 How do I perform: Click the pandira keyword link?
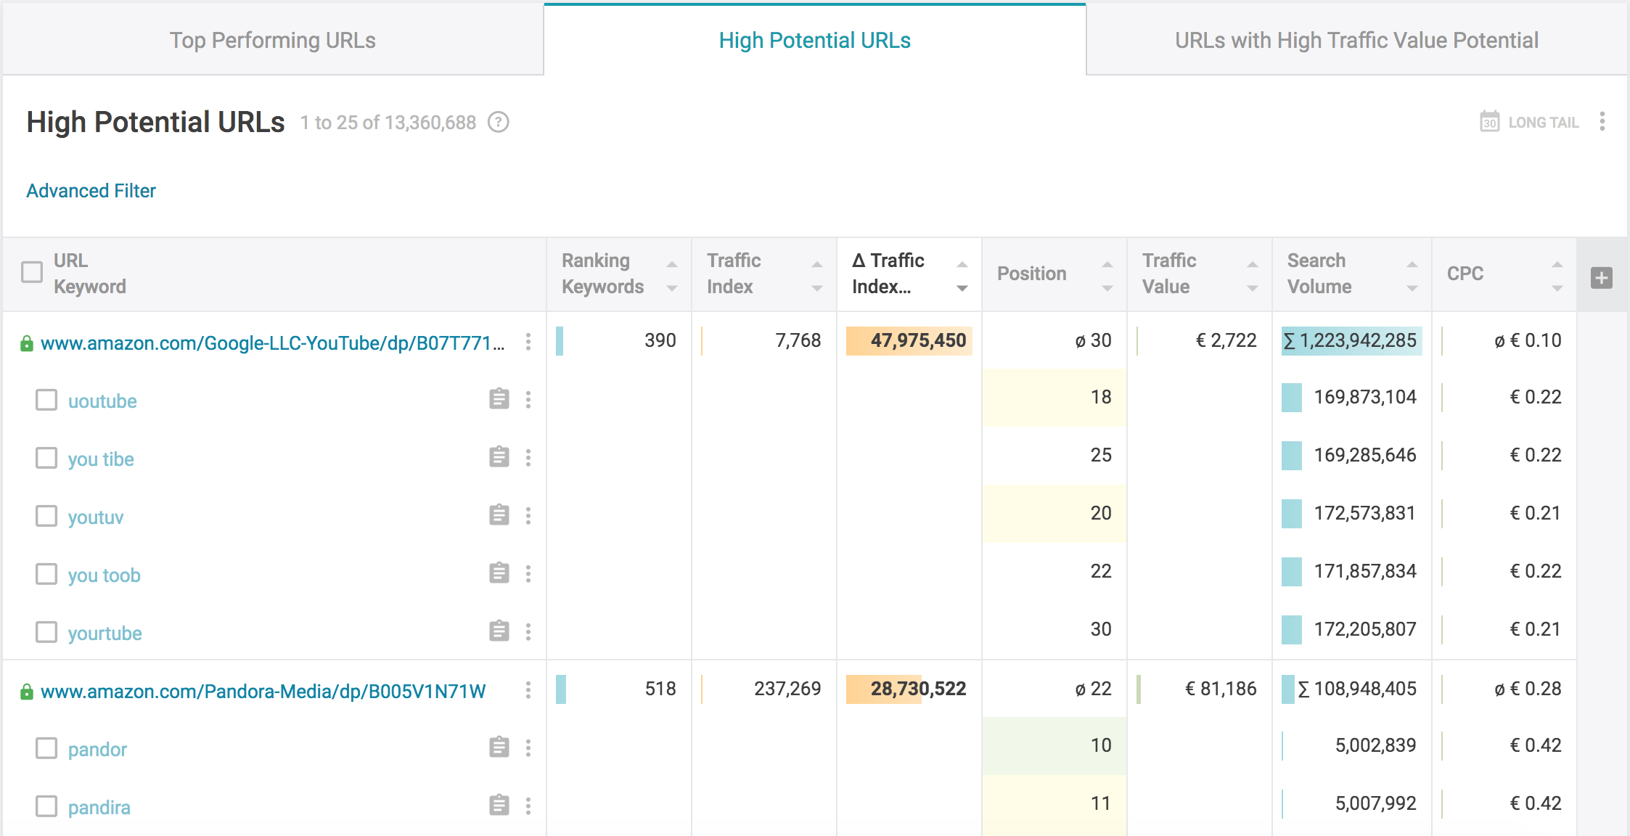99,807
